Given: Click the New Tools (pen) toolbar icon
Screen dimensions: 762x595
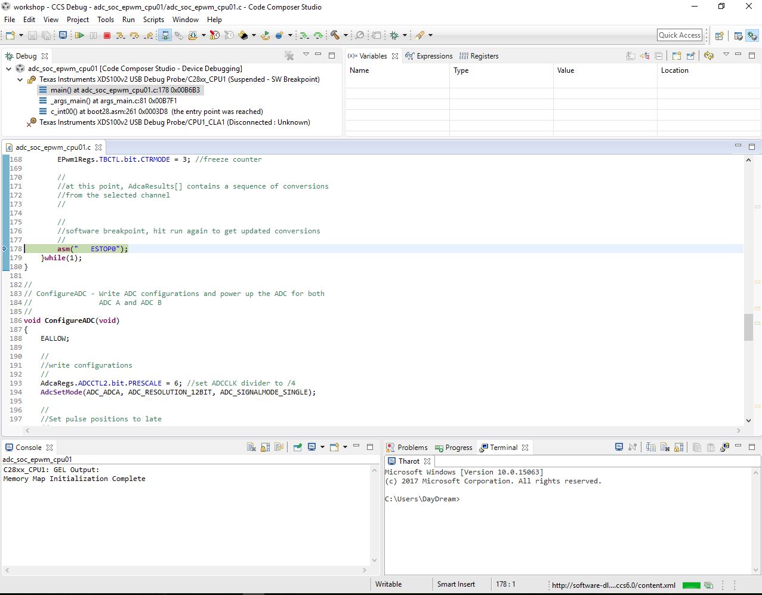Looking at the screenshot, I should (419, 35).
